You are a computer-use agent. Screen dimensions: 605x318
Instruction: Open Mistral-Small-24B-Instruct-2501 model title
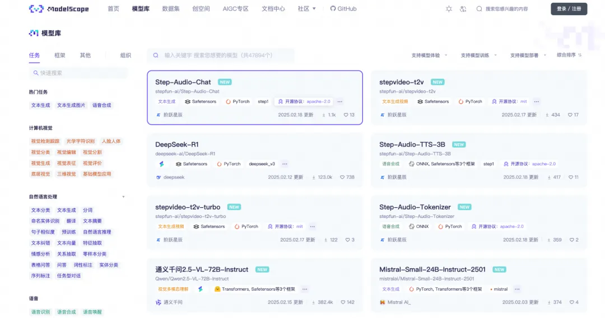(x=432, y=269)
